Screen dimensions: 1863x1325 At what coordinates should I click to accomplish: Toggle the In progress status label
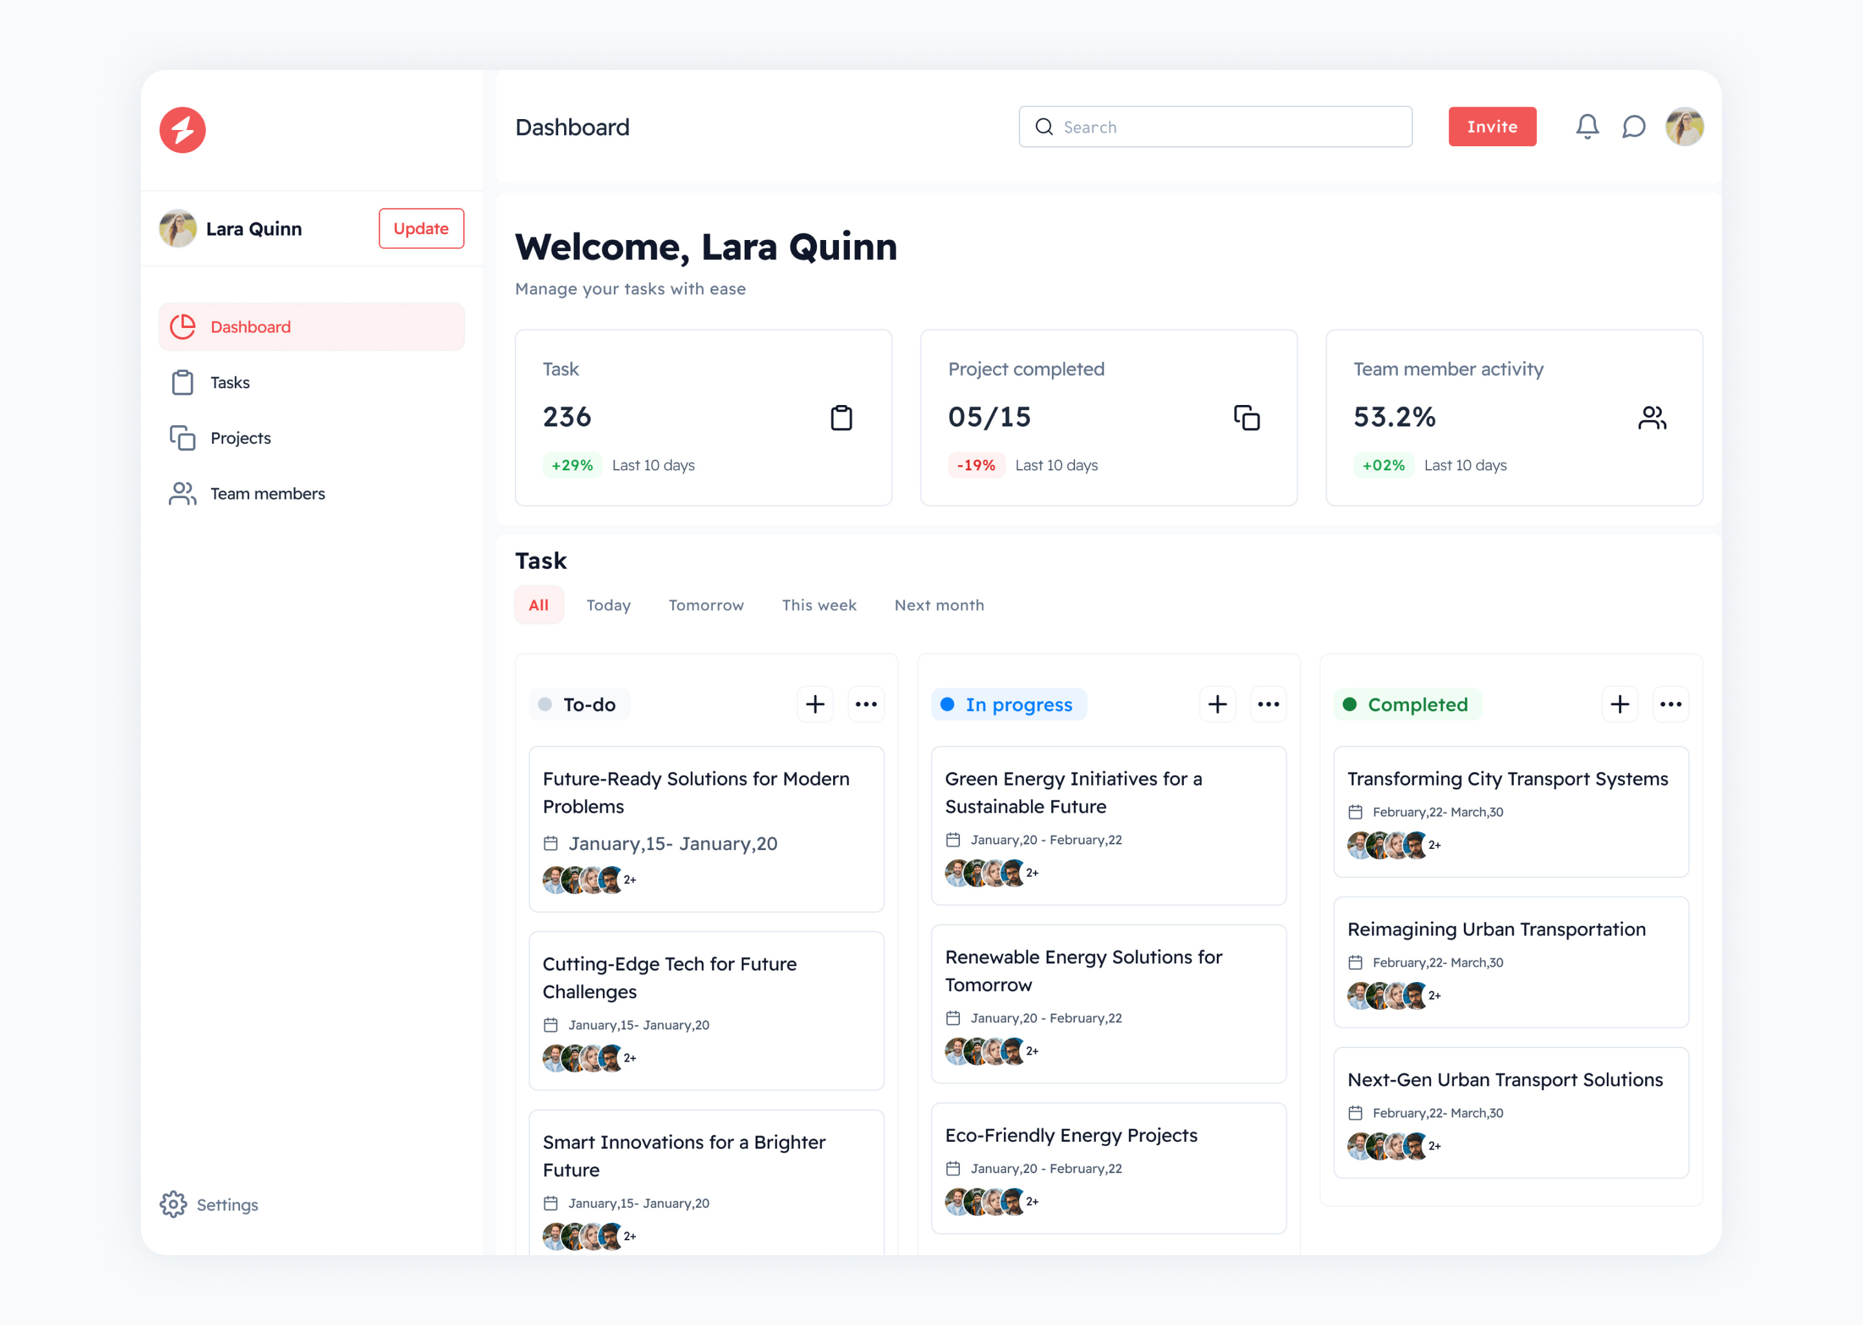[1009, 704]
